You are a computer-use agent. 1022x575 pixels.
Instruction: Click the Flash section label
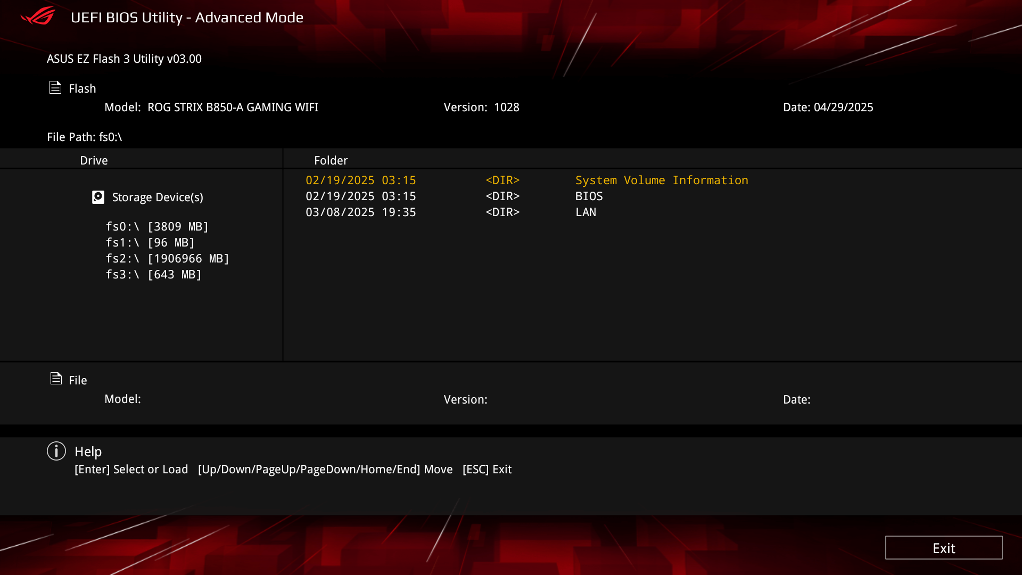pyautogui.click(x=83, y=88)
